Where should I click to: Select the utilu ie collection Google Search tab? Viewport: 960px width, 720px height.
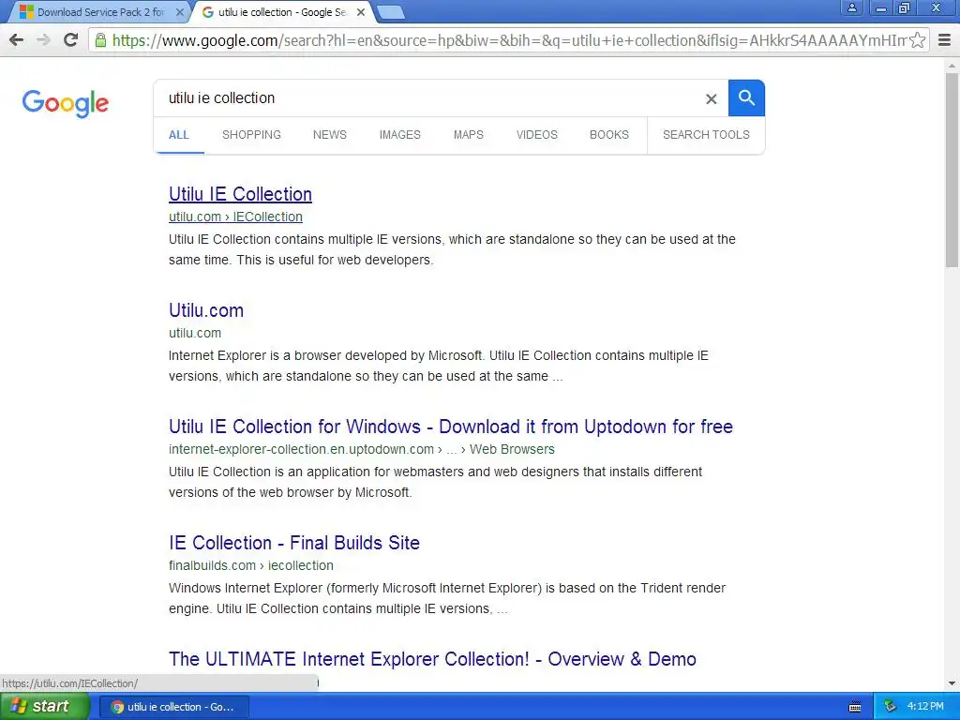click(281, 12)
